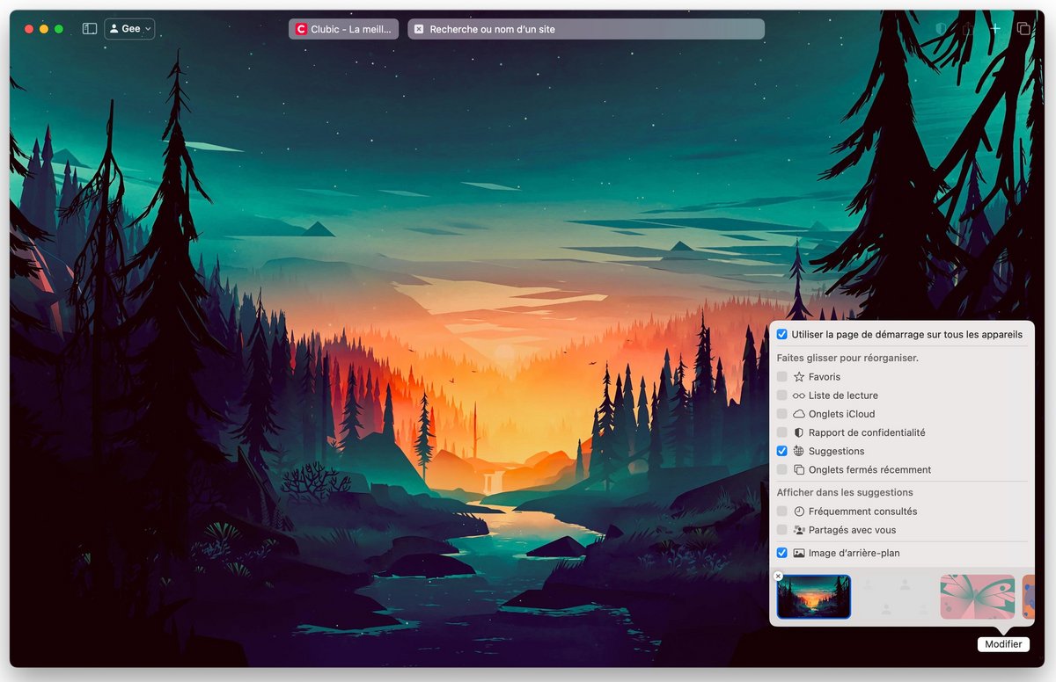Open a new tab with plus icon

coord(995,29)
